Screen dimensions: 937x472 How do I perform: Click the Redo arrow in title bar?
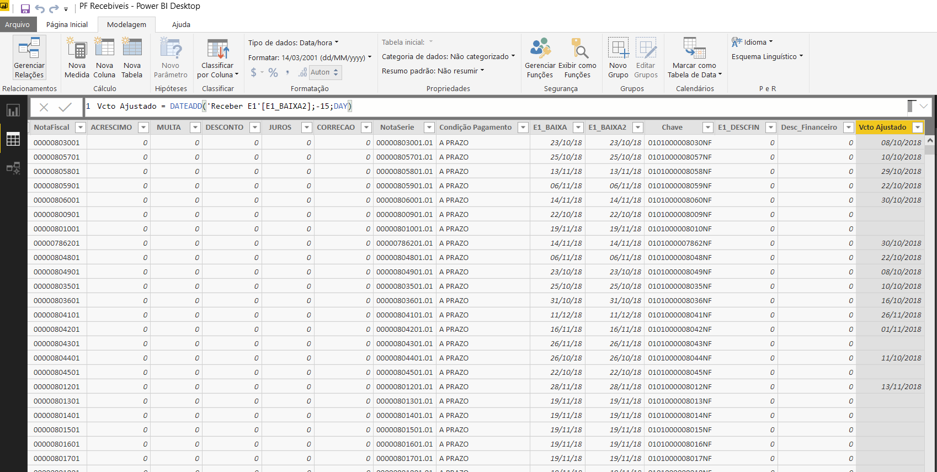point(54,8)
